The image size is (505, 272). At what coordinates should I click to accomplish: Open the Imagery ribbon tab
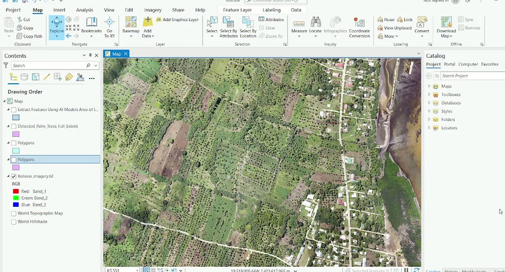point(153,10)
